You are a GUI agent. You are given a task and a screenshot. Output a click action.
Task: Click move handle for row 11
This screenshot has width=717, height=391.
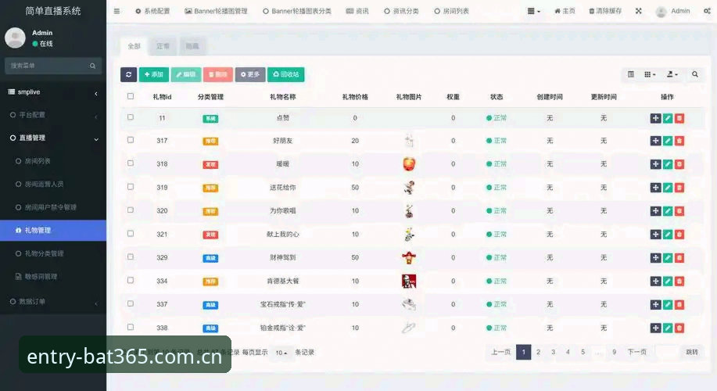pos(656,118)
